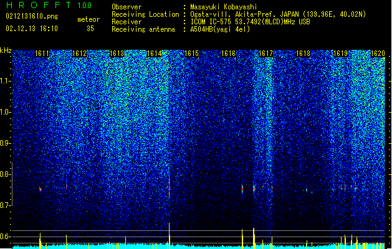Image resolution: width=392 pixels, height=249 pixels.
Task: Click the 0.7 kHz axis label
Action: pos(6,205)
